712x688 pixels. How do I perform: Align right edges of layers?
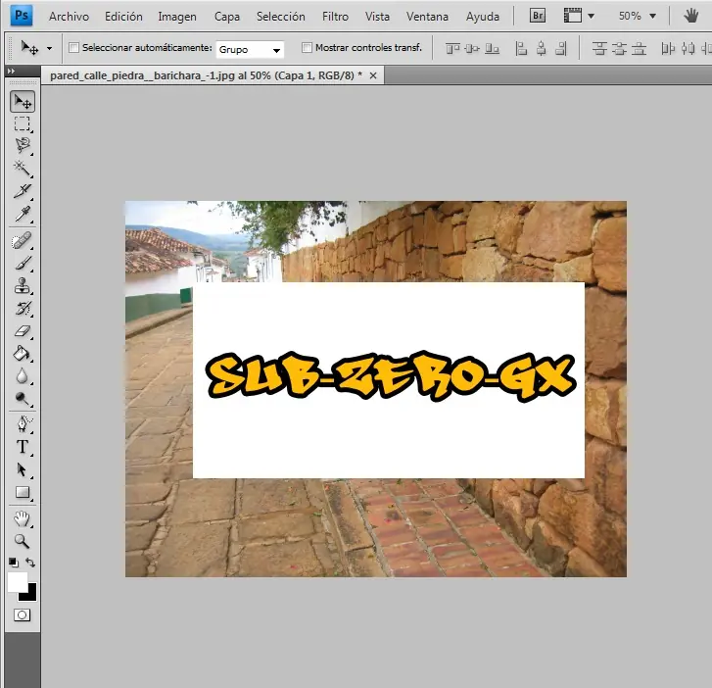(x=561, y=48)
